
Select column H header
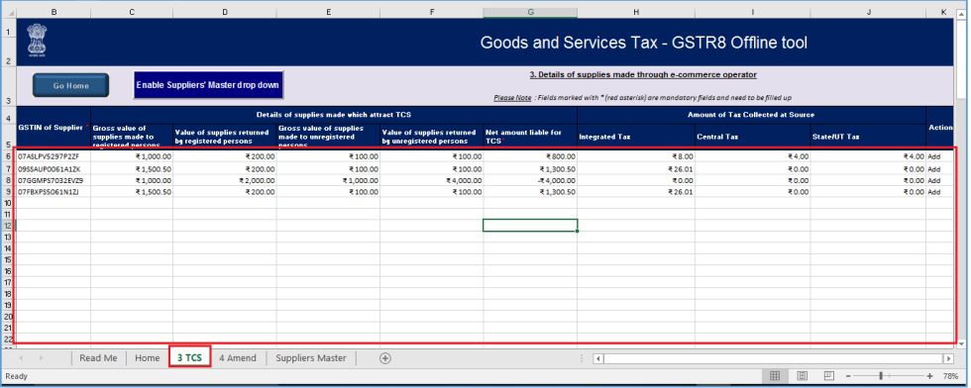[x=636, y=13]
